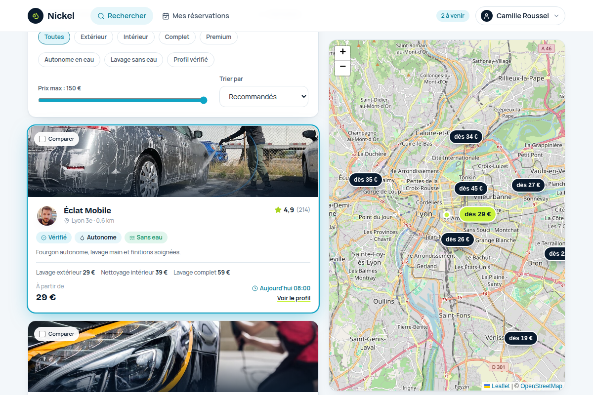Open the Trier par Recommandés dropdown
This screenshot has width=593, height=395.
pyautogui.click(x=264, y=97)
